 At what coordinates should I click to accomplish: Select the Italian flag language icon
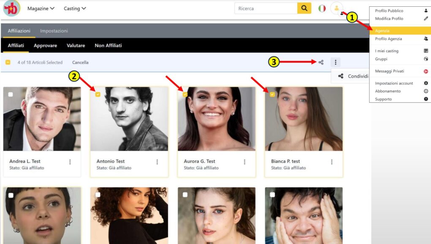pyautogui.click(x=322, y=8)
